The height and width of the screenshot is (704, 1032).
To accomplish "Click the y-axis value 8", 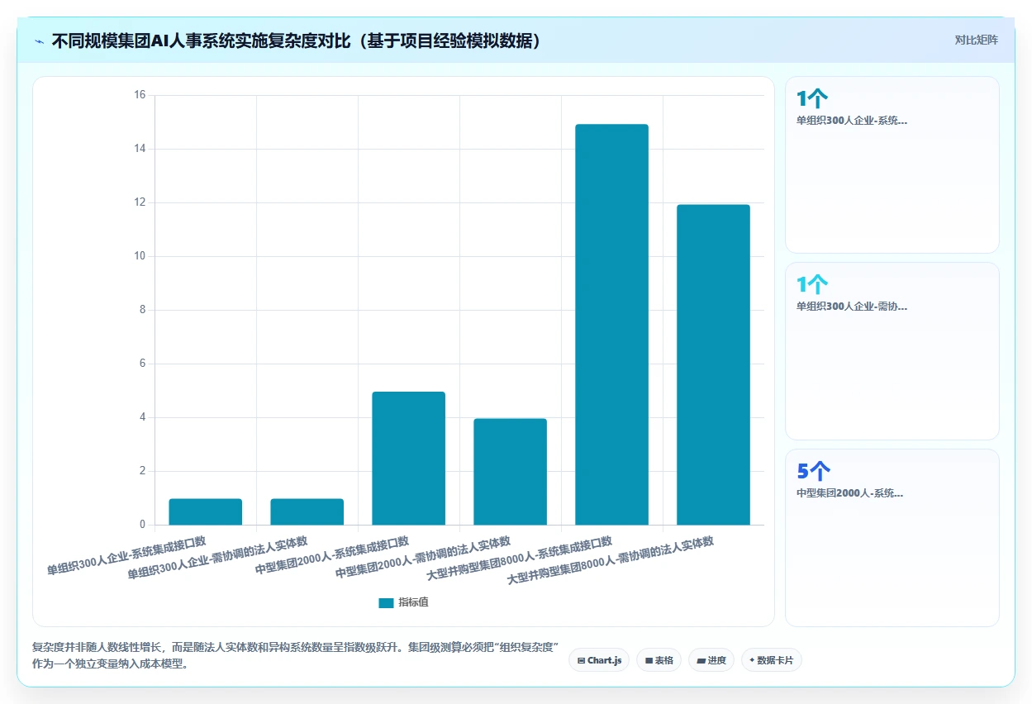I will click(x=142, y=310).
